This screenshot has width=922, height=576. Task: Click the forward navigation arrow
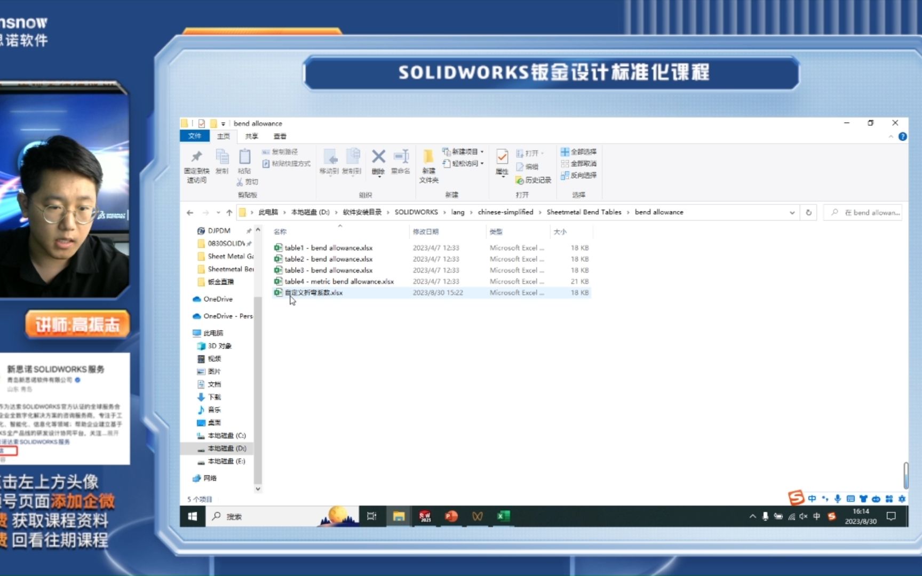(205, 212)
